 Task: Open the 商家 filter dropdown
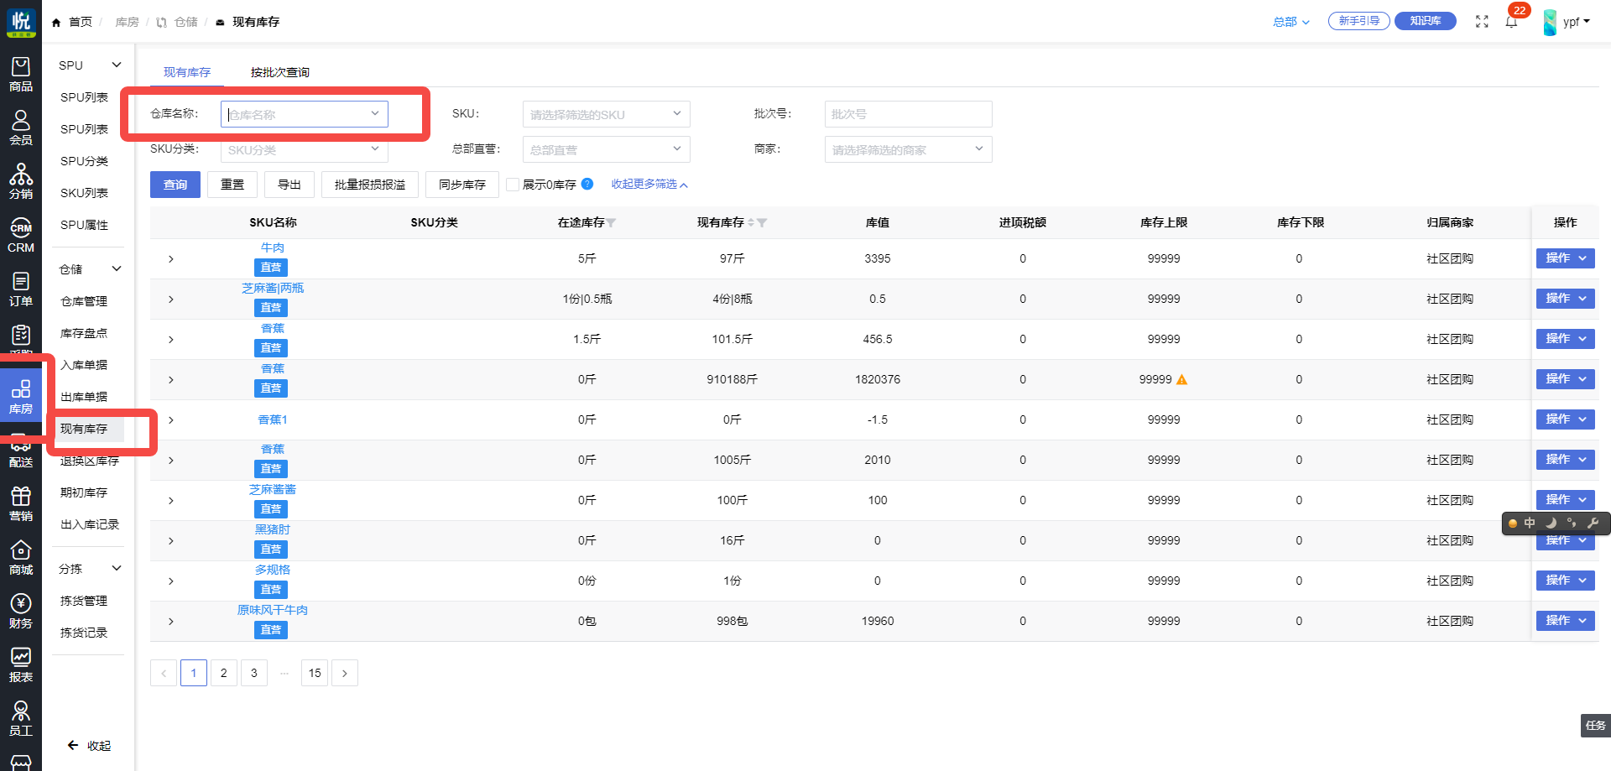(908, 149)
